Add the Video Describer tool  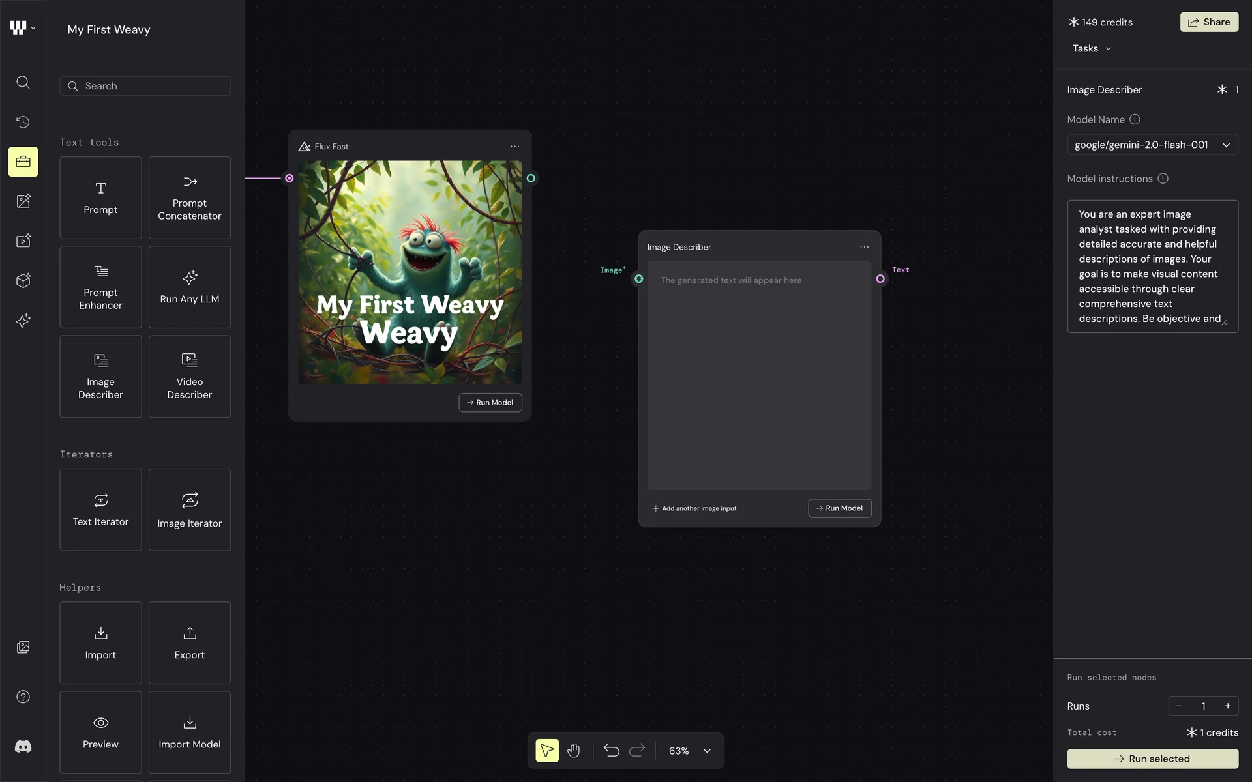[x=189, y=376]
